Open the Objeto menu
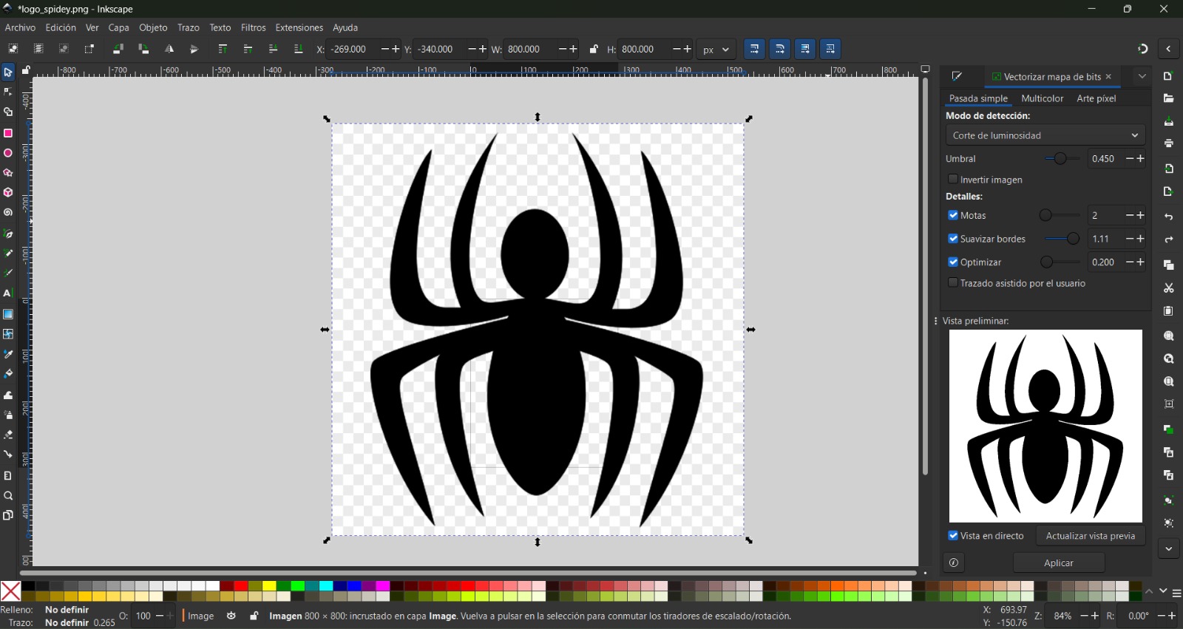 pos(153,27)
